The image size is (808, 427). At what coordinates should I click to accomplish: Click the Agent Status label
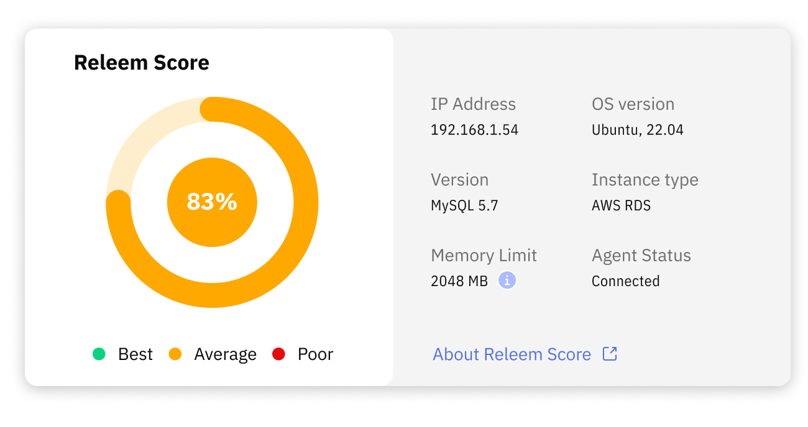tap(641, 256)
